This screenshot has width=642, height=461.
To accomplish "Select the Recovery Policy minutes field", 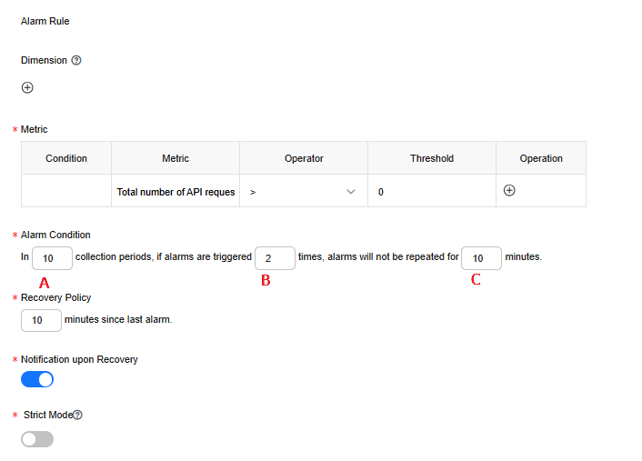I will point(41,320).
